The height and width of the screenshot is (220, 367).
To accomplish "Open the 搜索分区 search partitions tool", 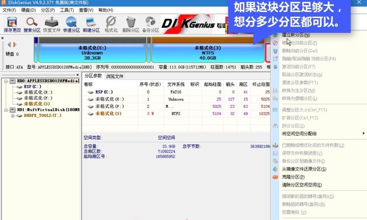I will coord(32,24).
